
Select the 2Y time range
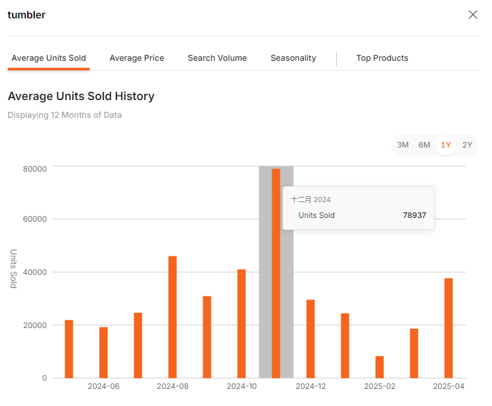point(467,145)
